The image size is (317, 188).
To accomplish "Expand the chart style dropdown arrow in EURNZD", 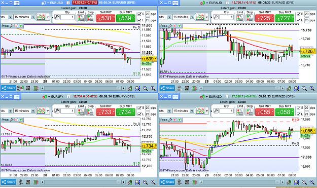I will click(x=206, y=111).
